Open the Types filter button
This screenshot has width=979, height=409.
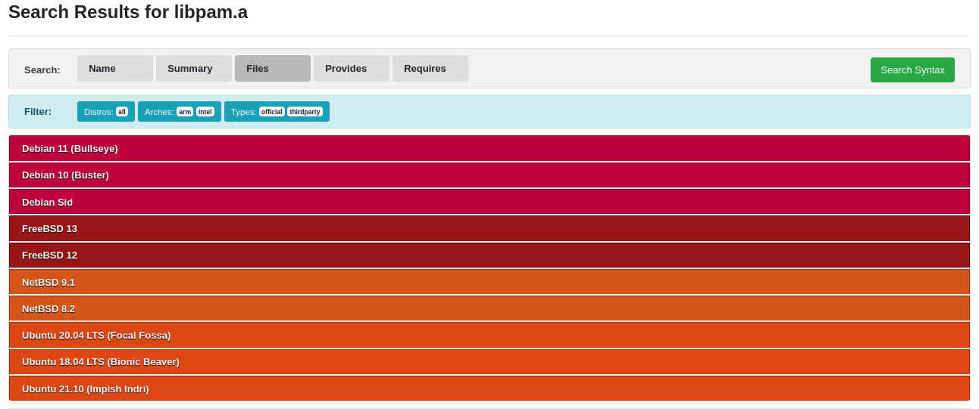(277, 111)
